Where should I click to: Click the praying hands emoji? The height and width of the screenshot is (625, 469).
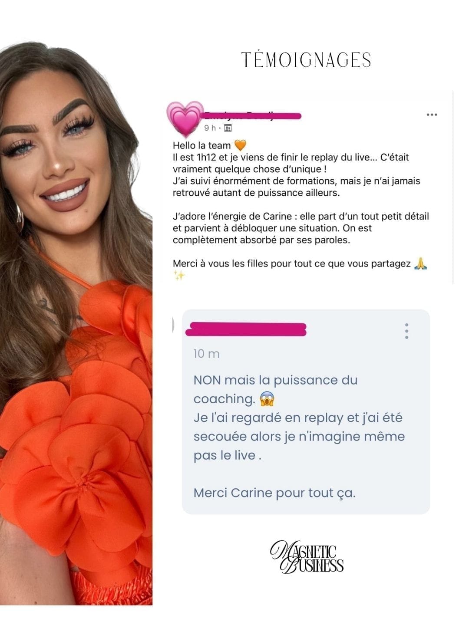(x=421, y=263)
